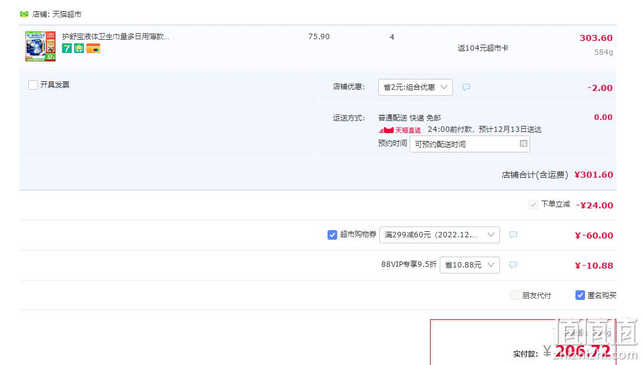643x365 pixels.
Task: Tick the 开具发票 checkbox
Action: point(33,85)
